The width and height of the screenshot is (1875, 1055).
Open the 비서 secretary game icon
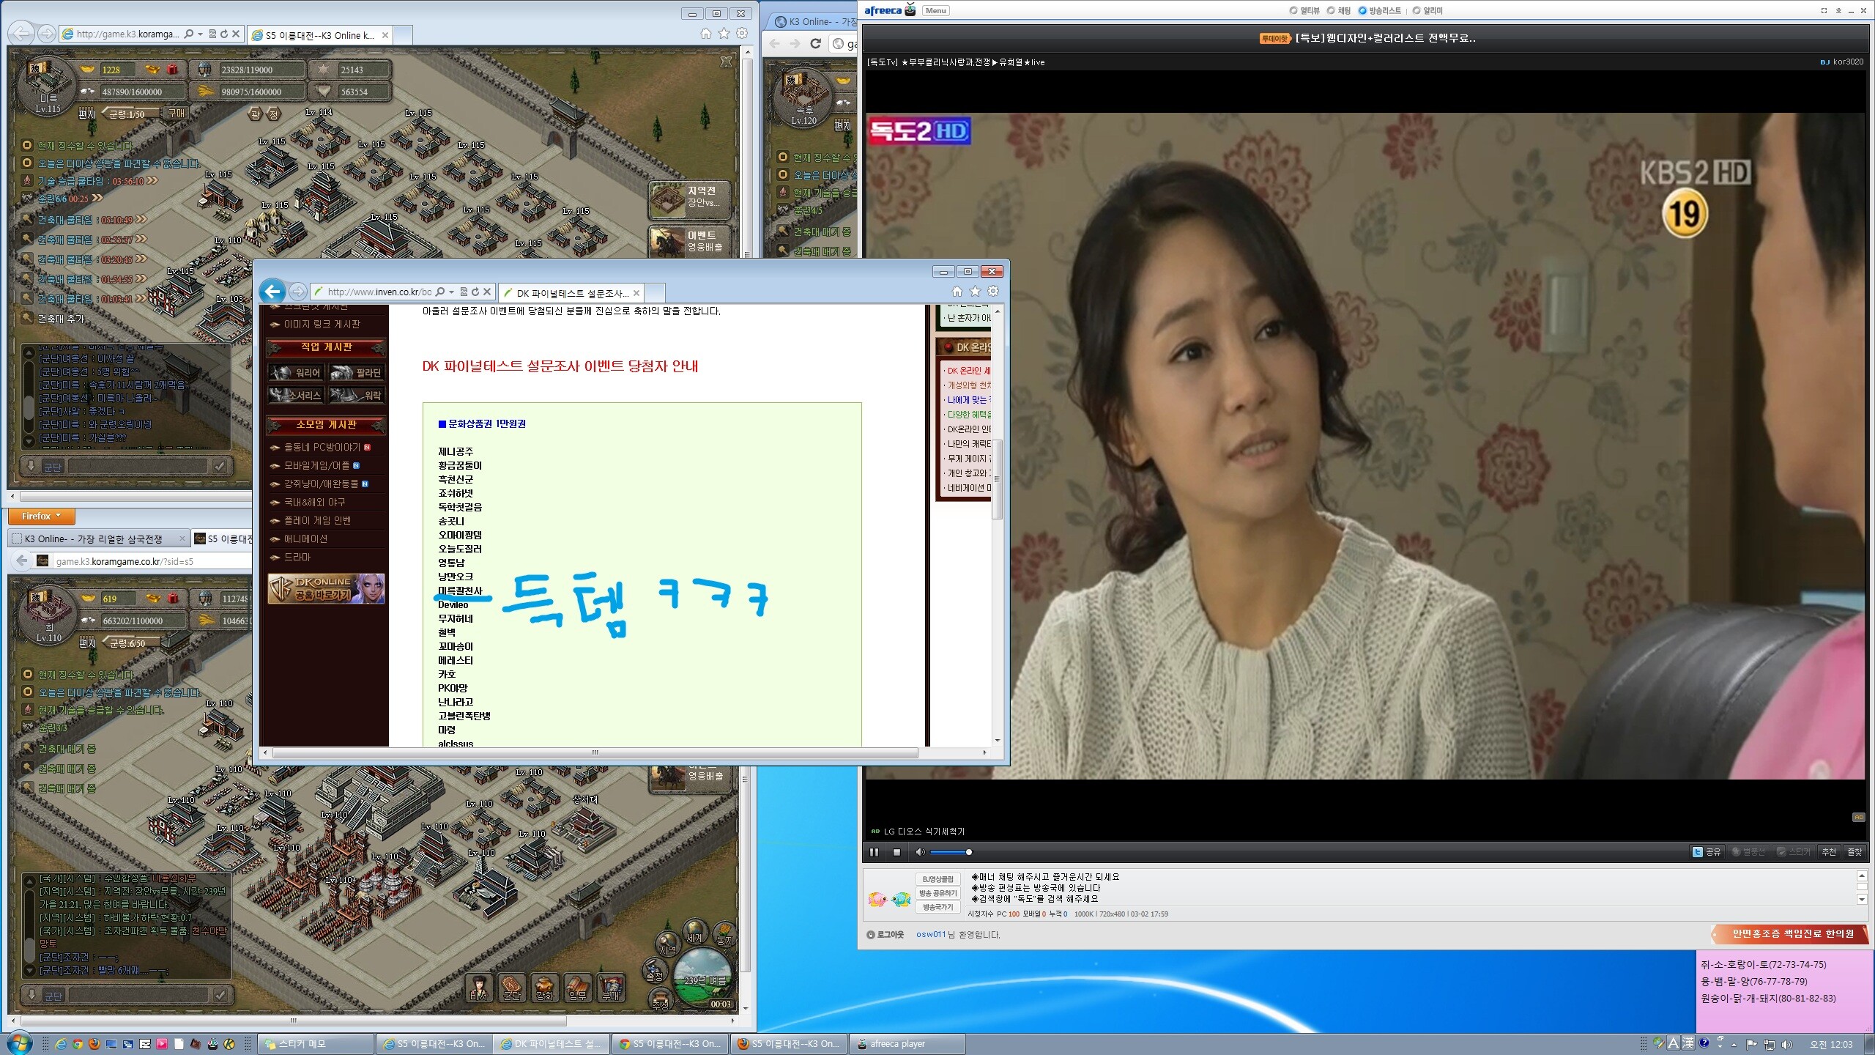[478, 986]
